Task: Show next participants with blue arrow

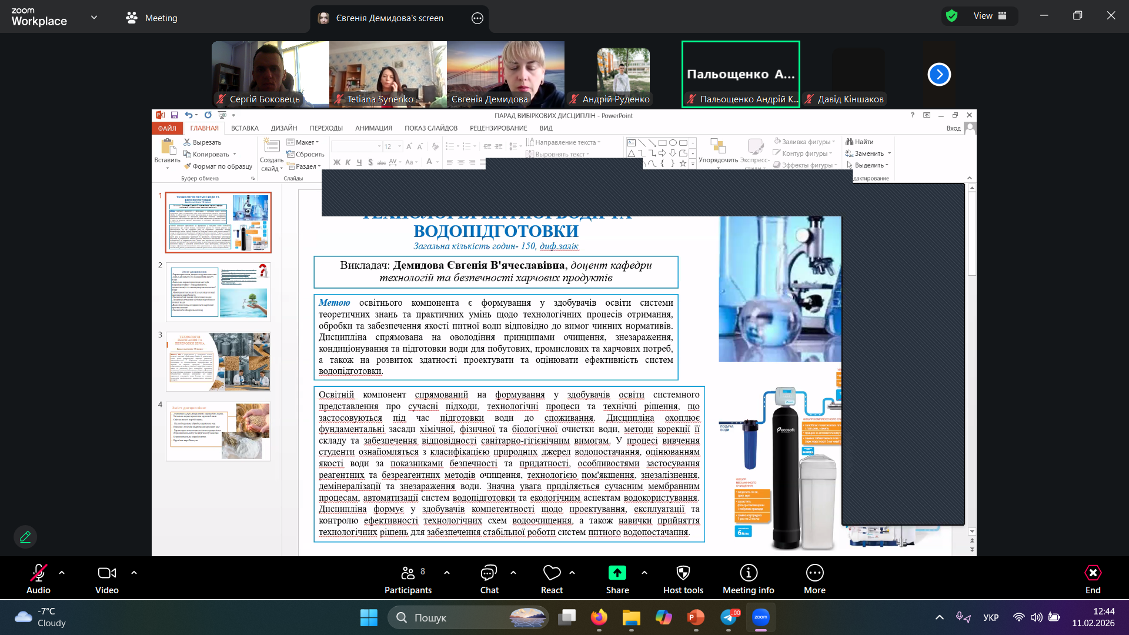Action: pos(939,74)
